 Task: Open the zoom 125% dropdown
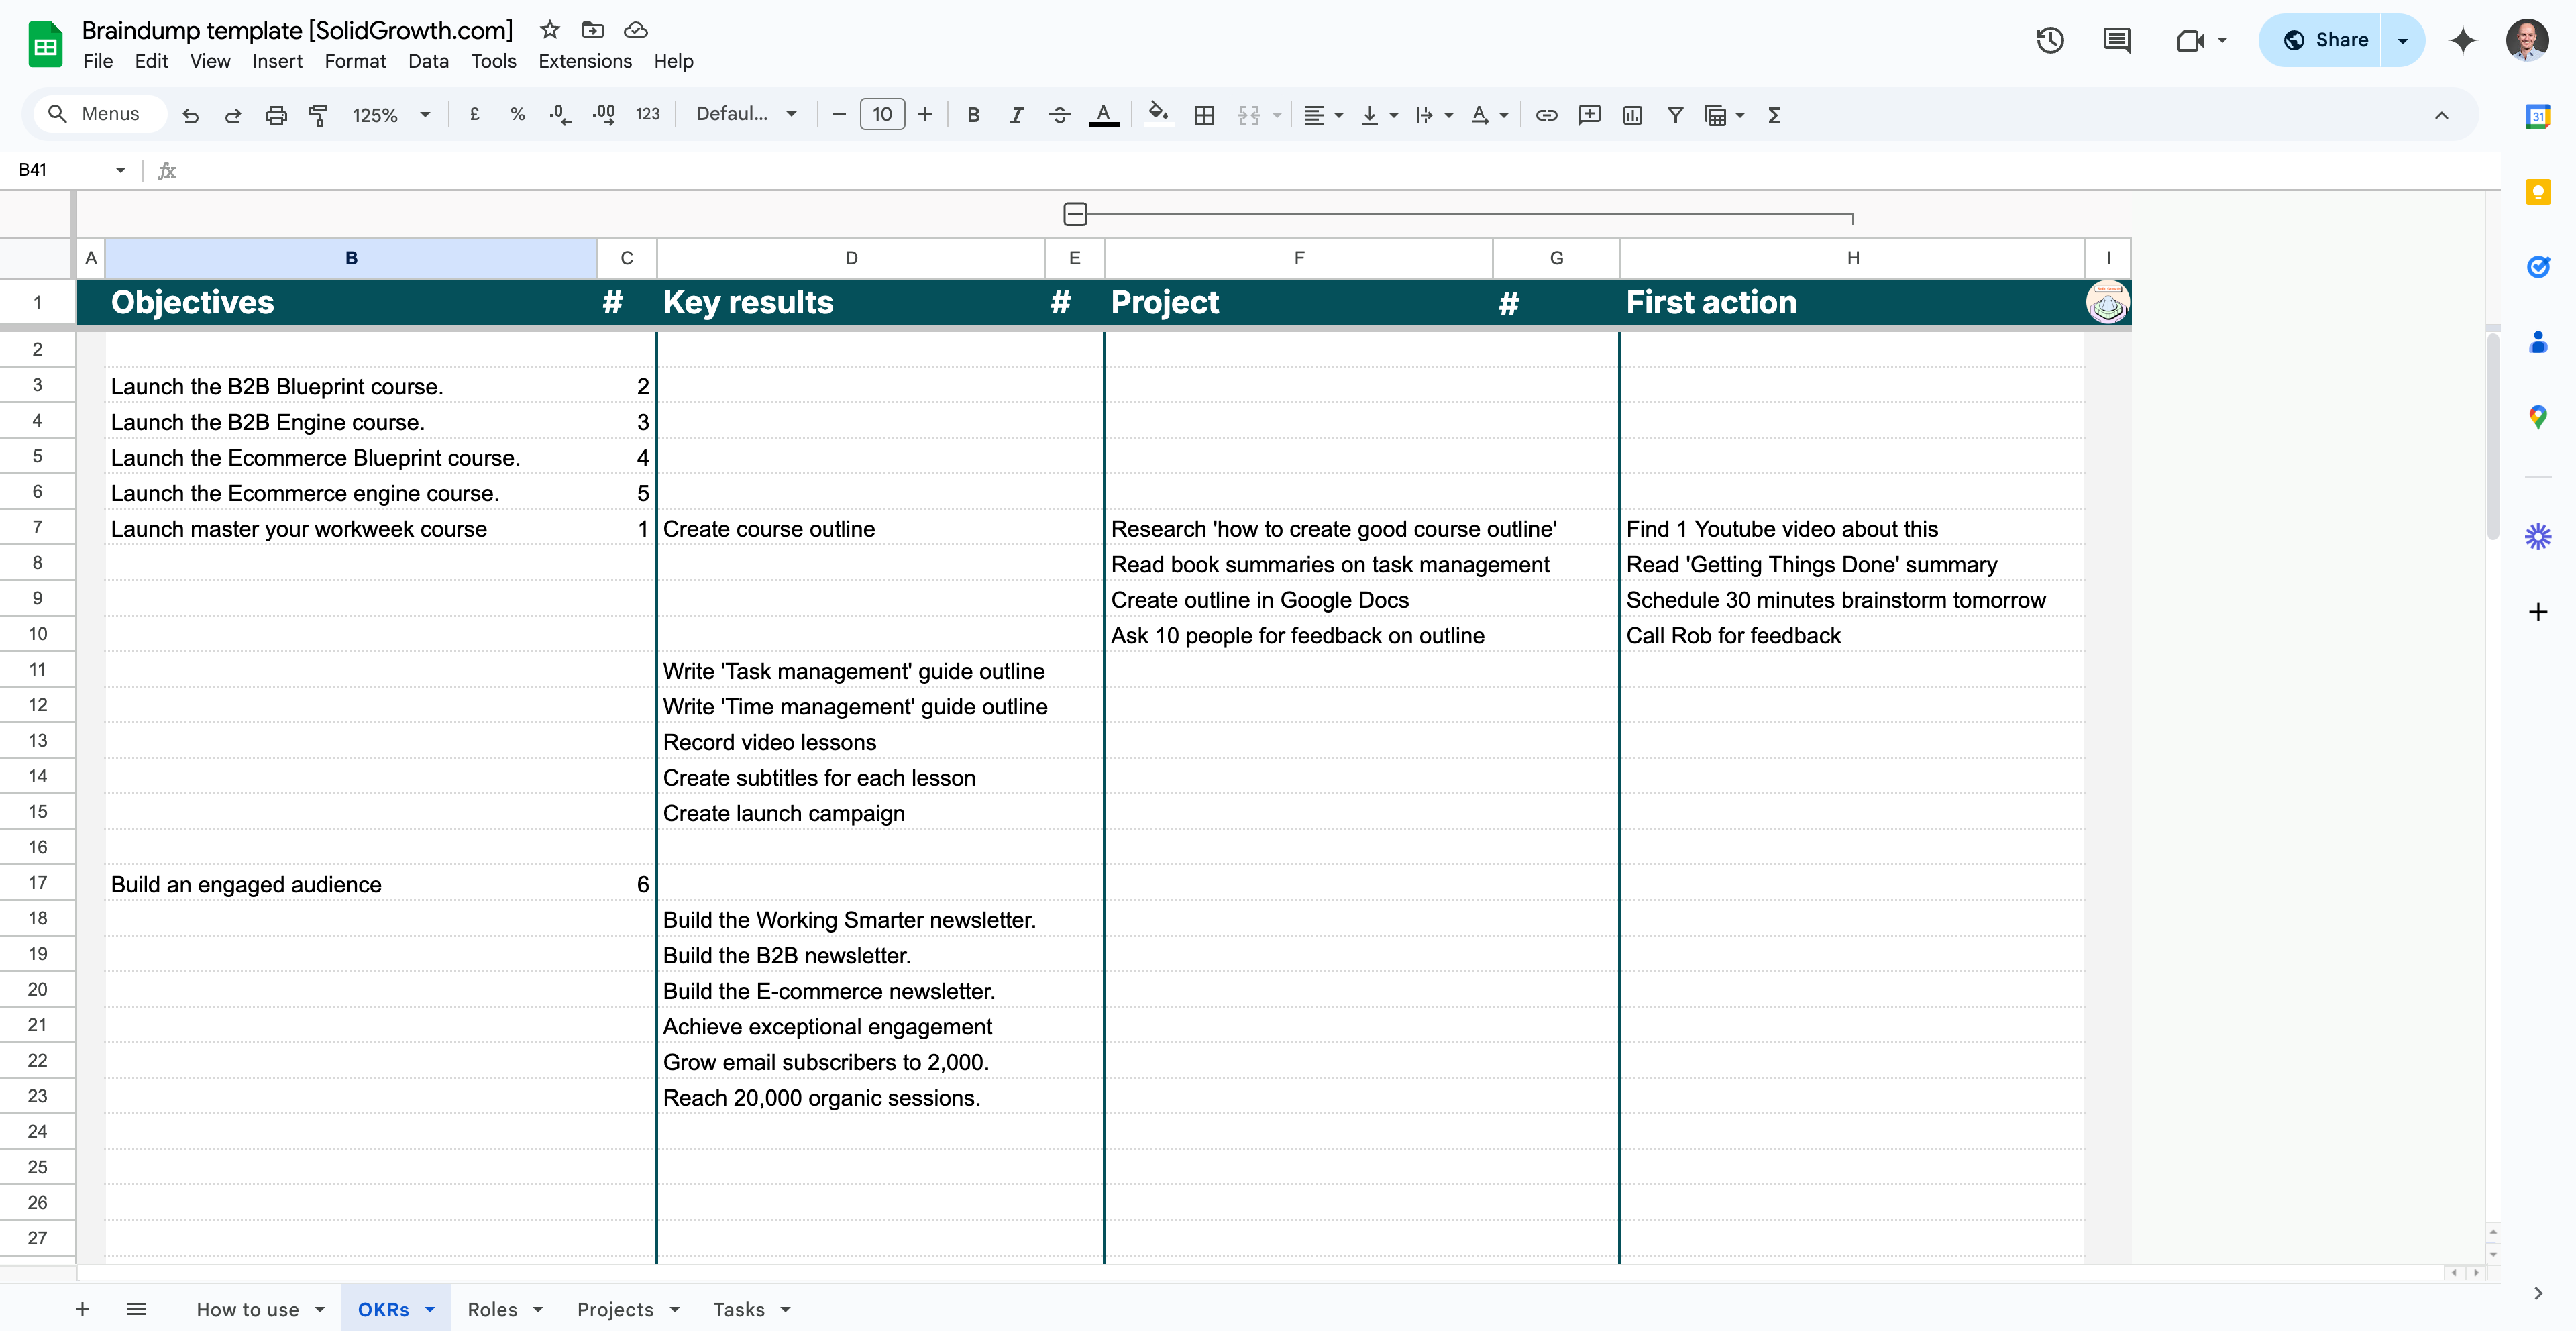click(390, 115)
